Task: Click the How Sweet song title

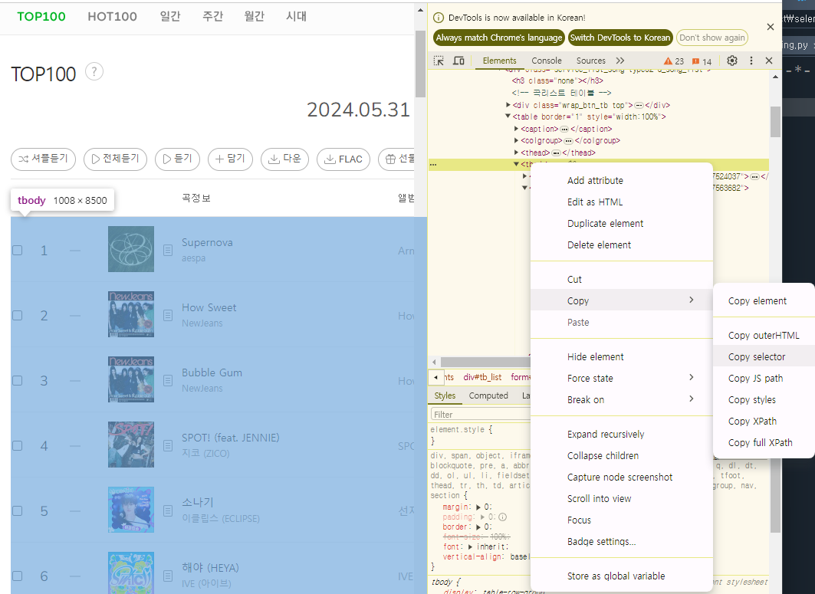Action: pyautogui.click(x=209, y=307)
